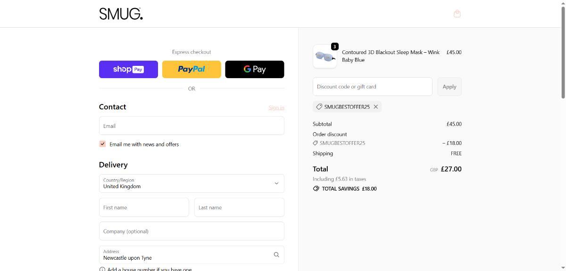566x271 pixels.
Task: Click the First name field
Action: click(x=144, y=207)
